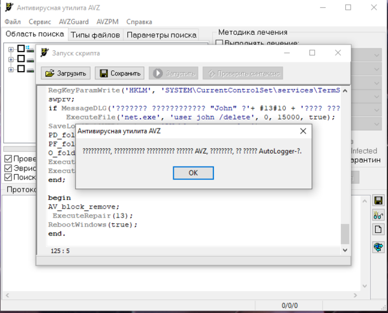Screen dimensions: 388x313
Task: Open fifth treatment method dropdown
Action: [377, 110]
